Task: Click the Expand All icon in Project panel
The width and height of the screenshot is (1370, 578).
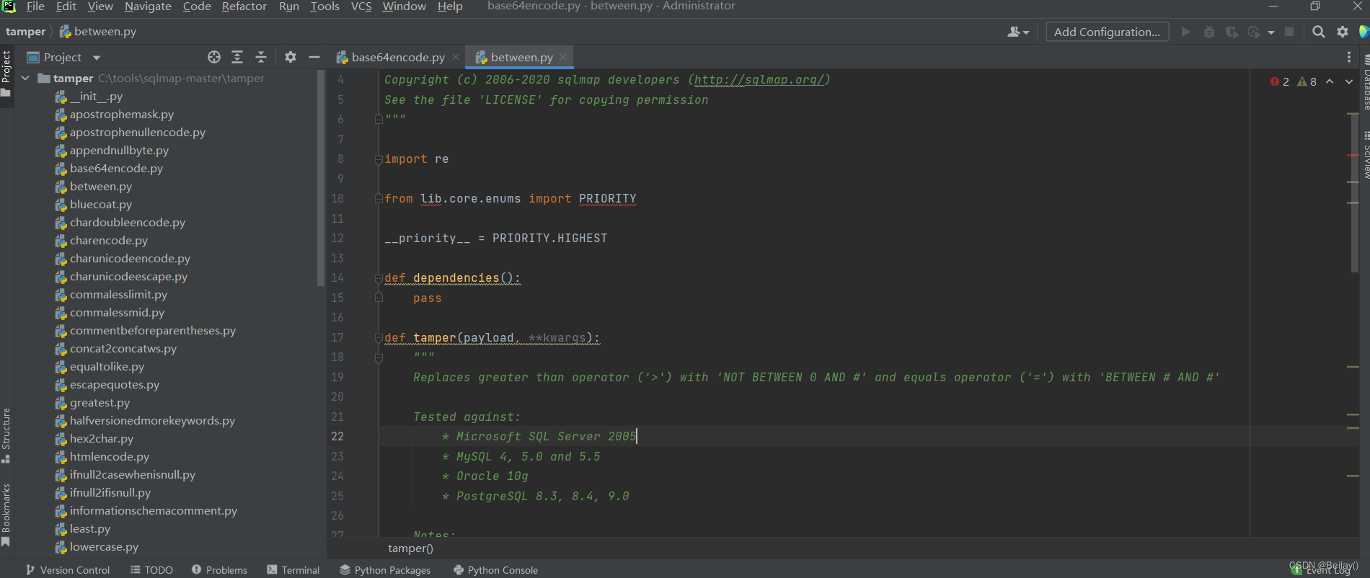Action: tap(237, 57)
